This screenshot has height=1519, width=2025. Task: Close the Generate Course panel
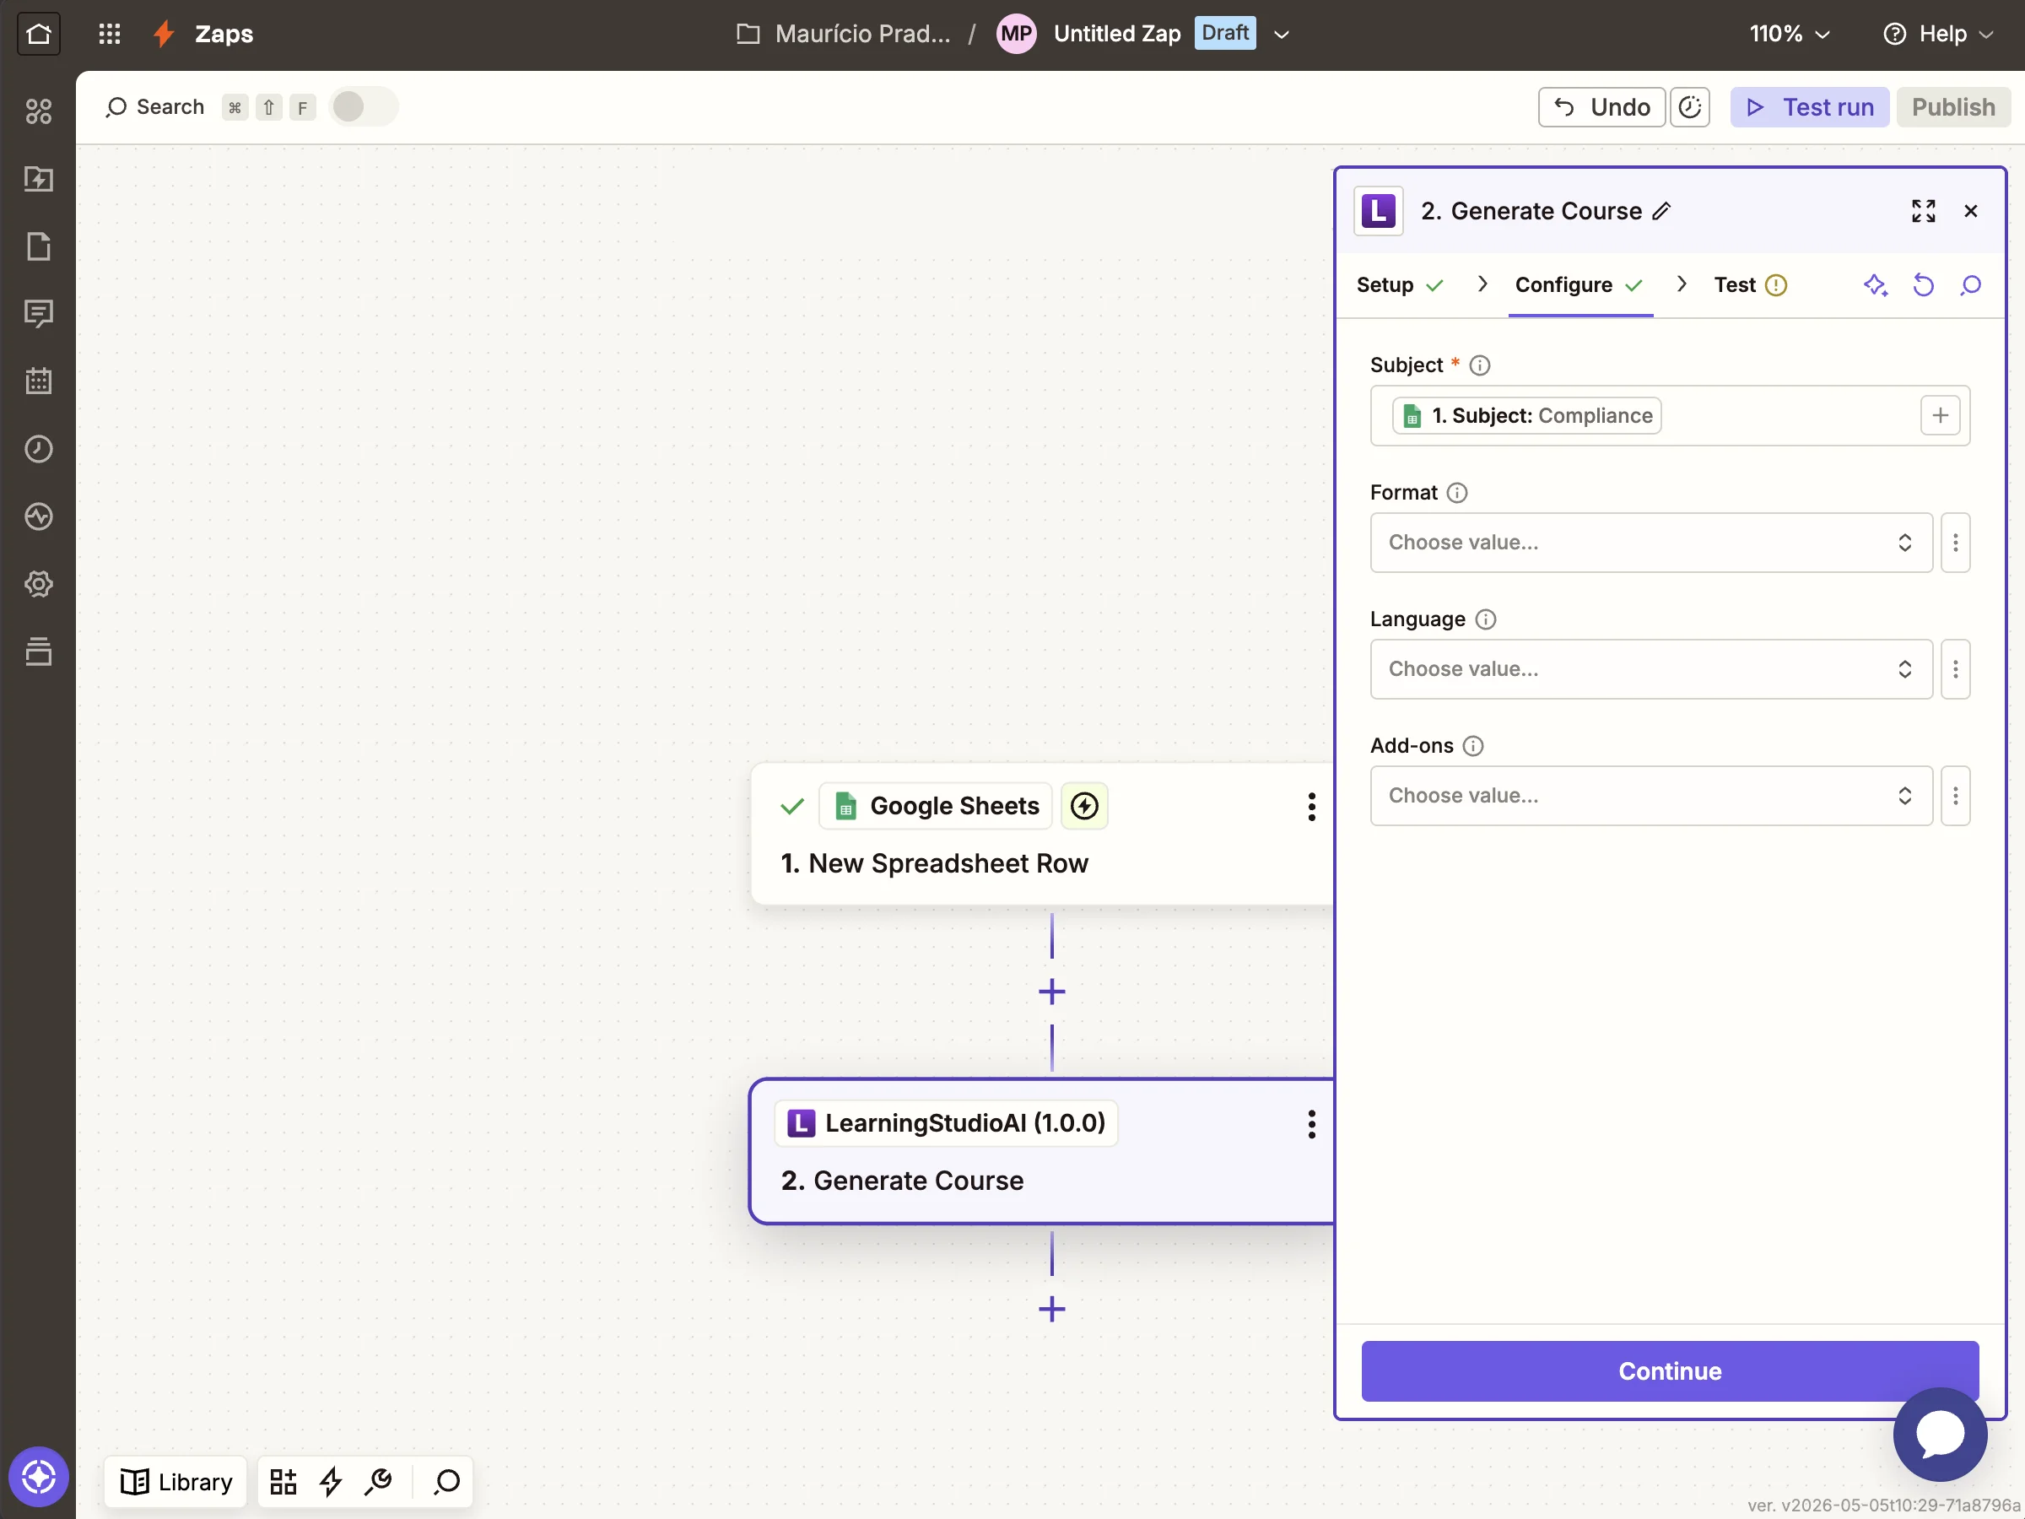coord(1971,212)
